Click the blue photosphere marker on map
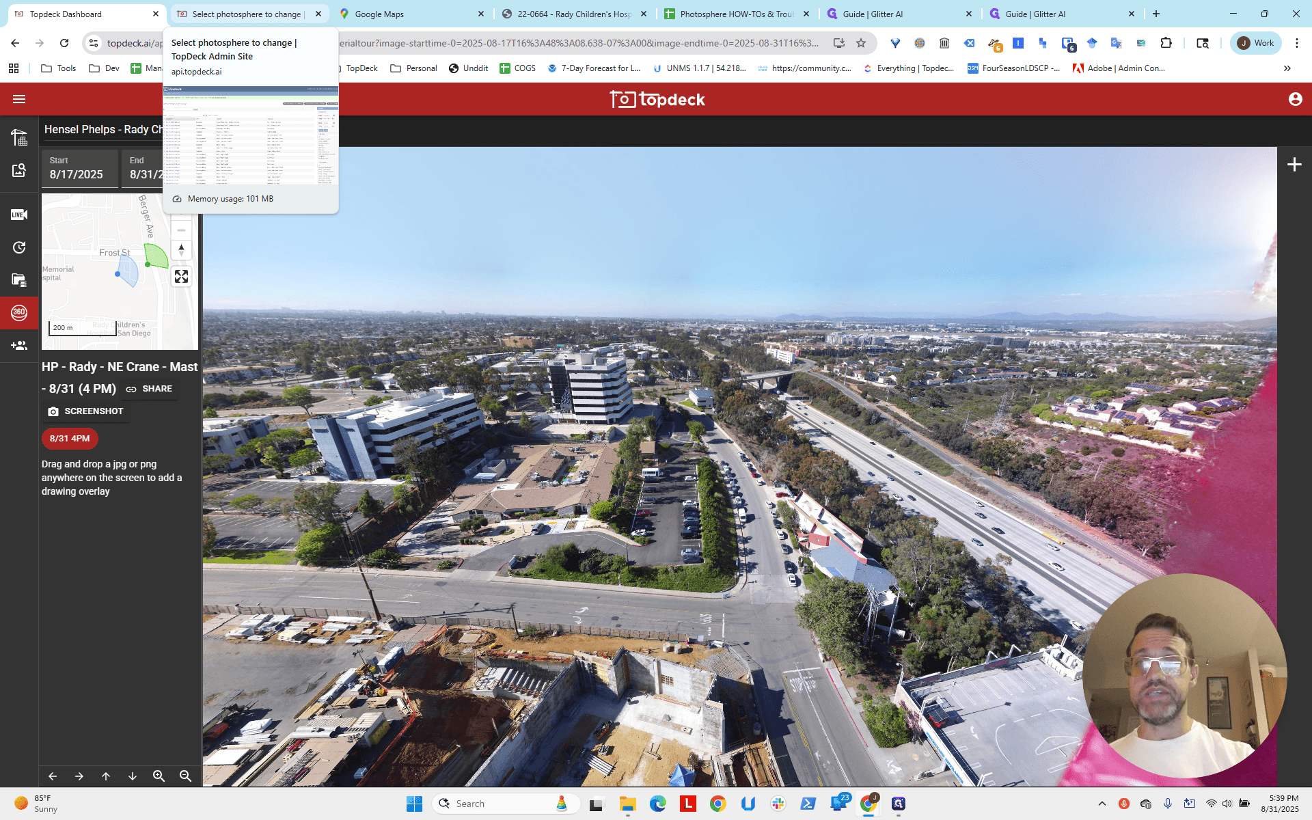The image size is (1312, 820). 118,274
